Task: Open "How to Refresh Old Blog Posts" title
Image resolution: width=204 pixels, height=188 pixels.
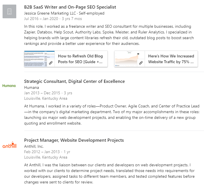Action: 80,59
